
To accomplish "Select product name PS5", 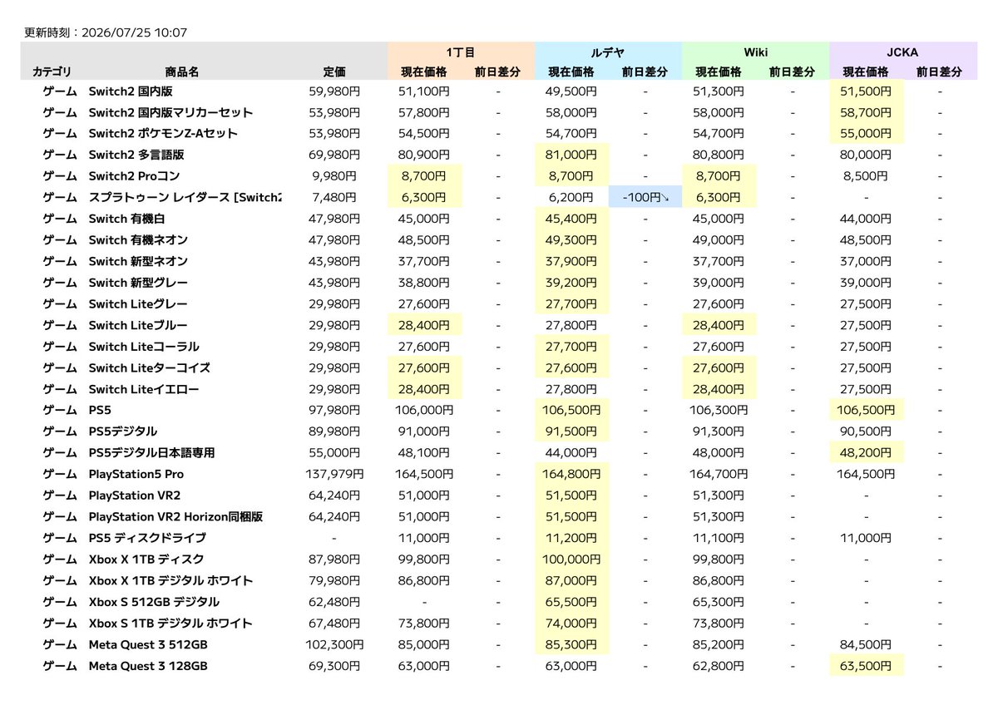I will click(101, 410).
